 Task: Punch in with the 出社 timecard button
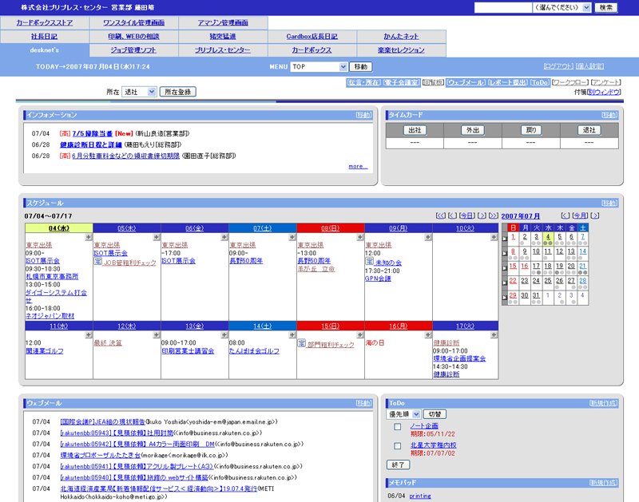pos(415,130)
